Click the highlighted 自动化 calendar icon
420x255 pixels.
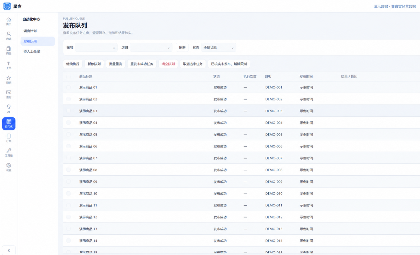pyautogui.click(x=9, y=123)
